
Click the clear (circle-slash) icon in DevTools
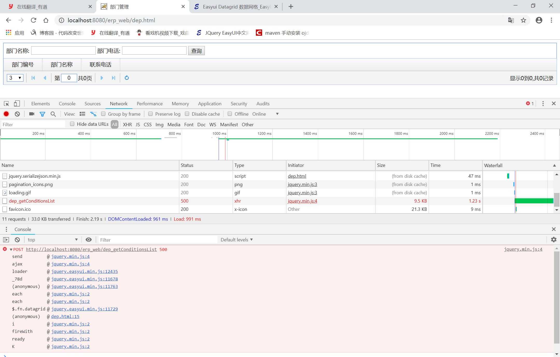[x=17, y=114]
